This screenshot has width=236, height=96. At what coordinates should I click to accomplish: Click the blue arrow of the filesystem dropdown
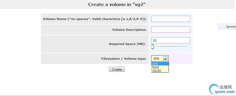click(165, 59)
